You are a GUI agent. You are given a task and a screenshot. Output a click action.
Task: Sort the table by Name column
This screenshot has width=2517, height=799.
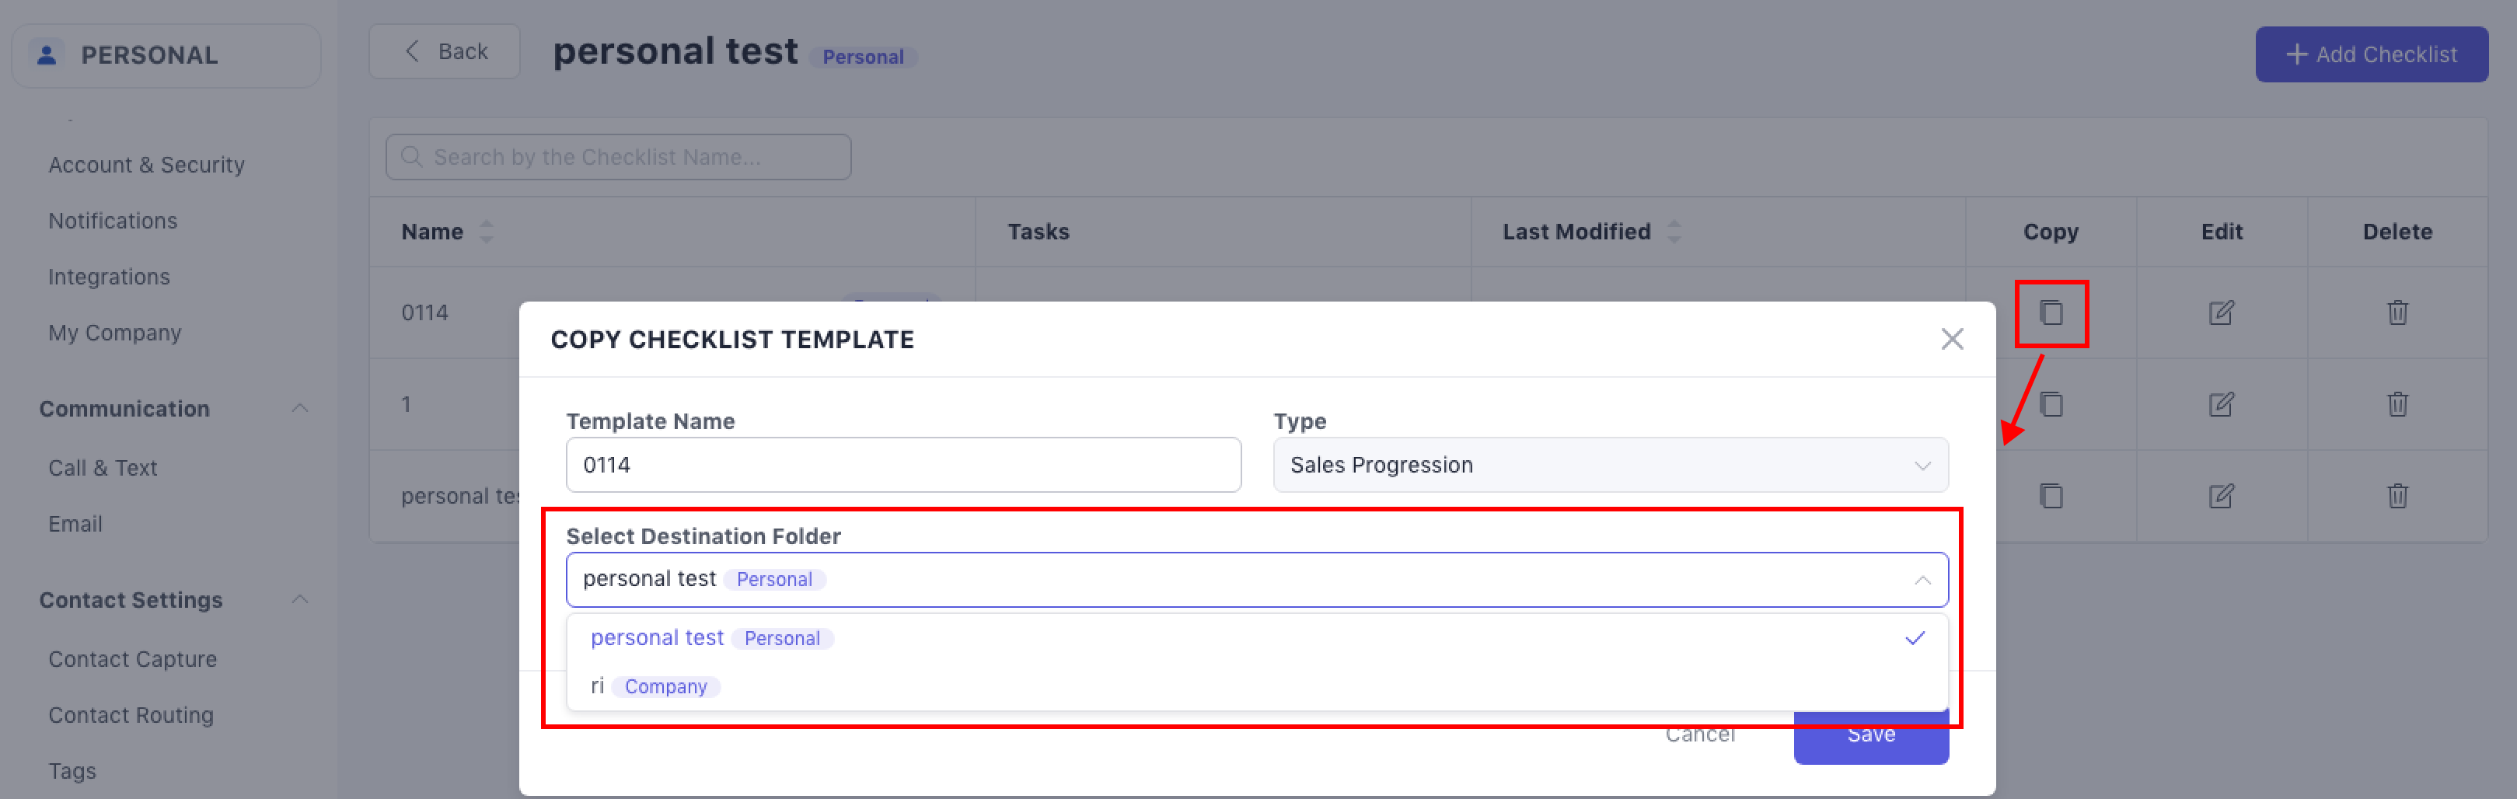click(x=486, y=232)
